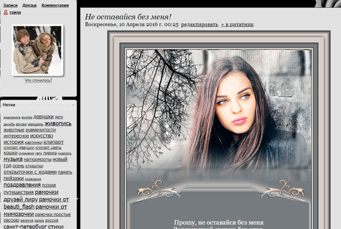Select the живопись tag
The width and height of the screenshot is (341, 229).
(x=58, y=123)
